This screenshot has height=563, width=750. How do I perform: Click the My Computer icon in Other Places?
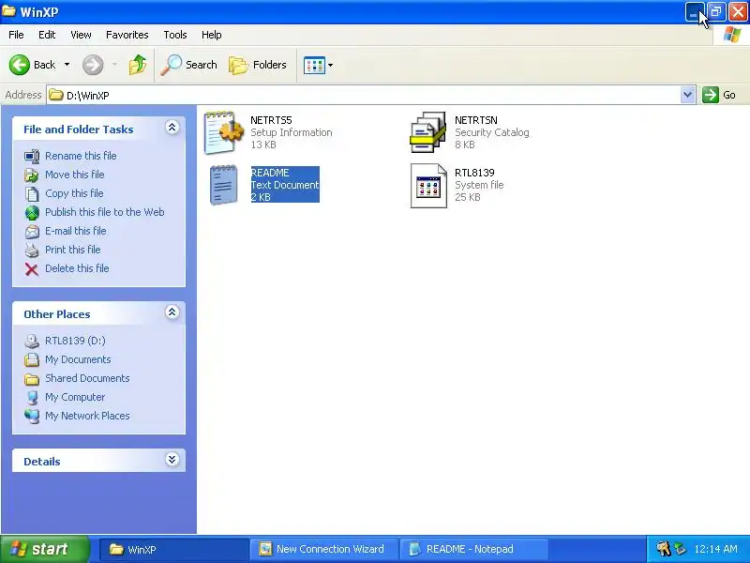click(x=32, y=397)
